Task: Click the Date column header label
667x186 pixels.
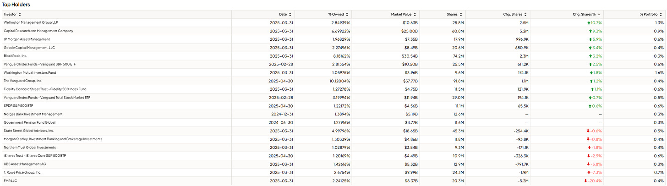Action: tap(283, 15)
